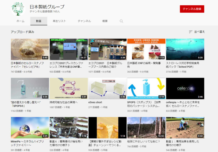This screenshot has width=218, height=152.
Task: Open title エコプロ2021 日本製紙グループブース内容のご紹介
Action: point(105,65)
